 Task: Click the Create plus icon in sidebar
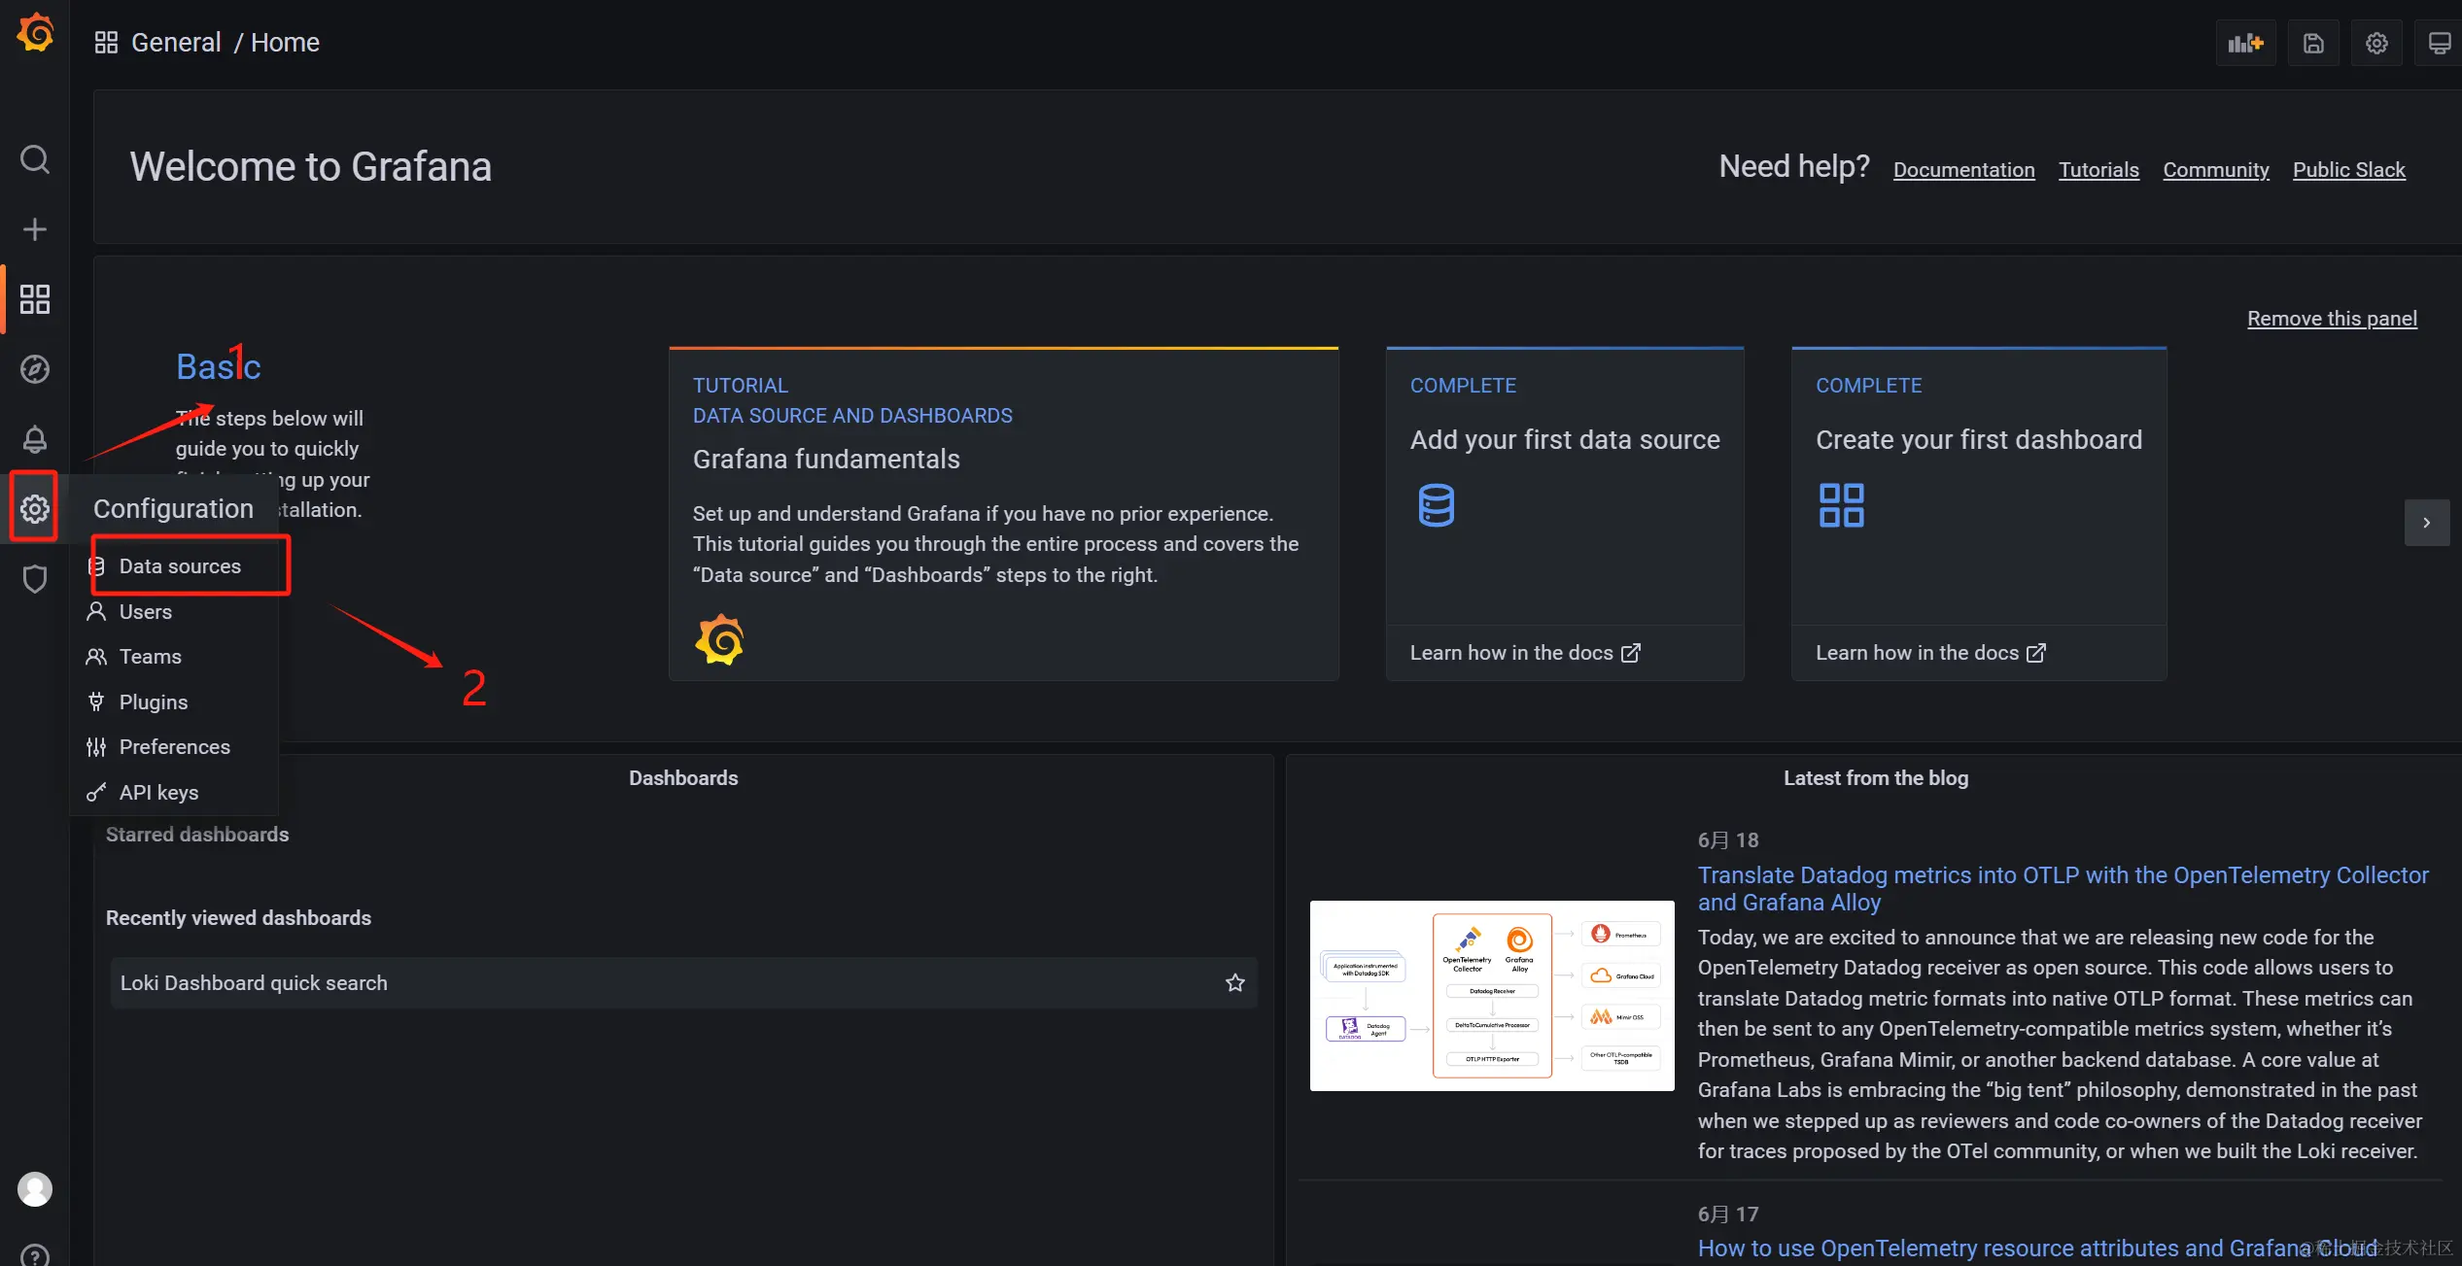(35, 229)
